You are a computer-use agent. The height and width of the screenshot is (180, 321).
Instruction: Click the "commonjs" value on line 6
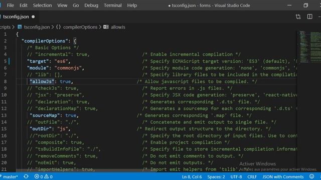(x=68, y=68)
